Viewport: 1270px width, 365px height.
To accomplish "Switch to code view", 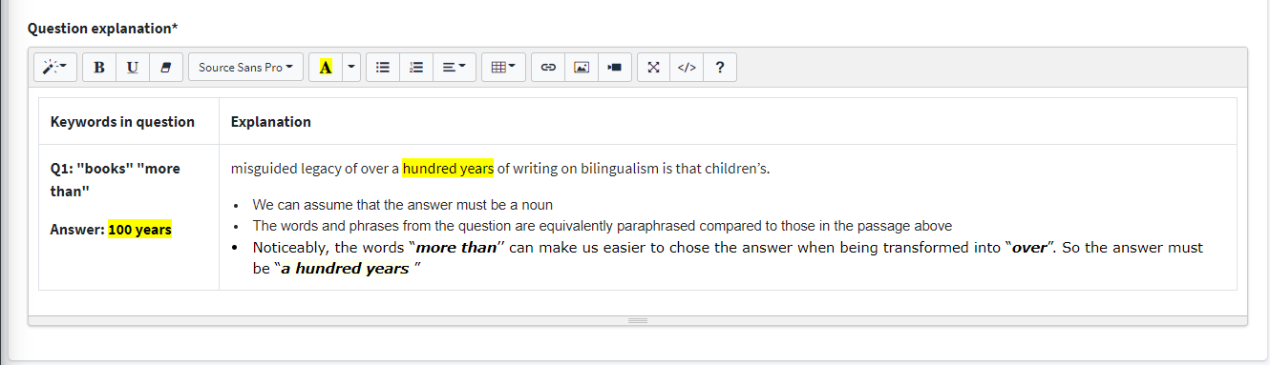I will click(x=687, y=68).
